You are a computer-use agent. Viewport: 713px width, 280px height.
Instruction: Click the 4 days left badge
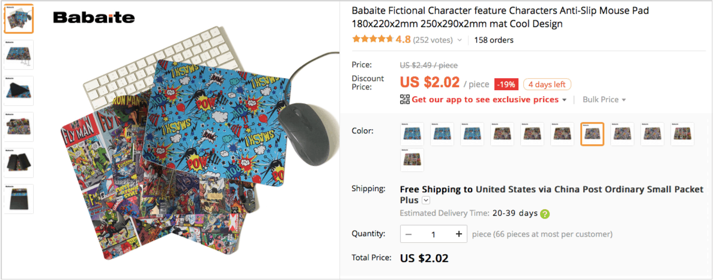(x=547, y=84)
